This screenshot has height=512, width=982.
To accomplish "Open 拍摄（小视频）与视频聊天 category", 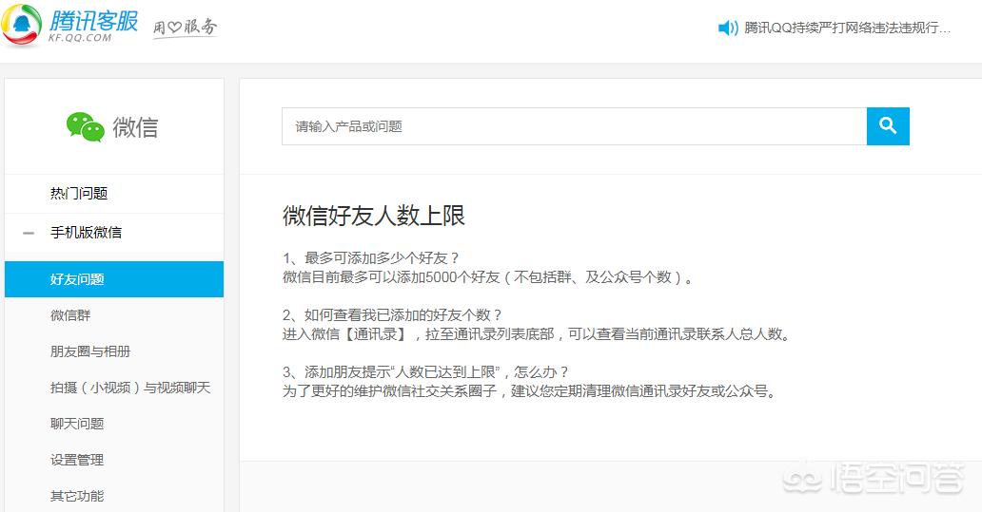I will coord(130,388).
